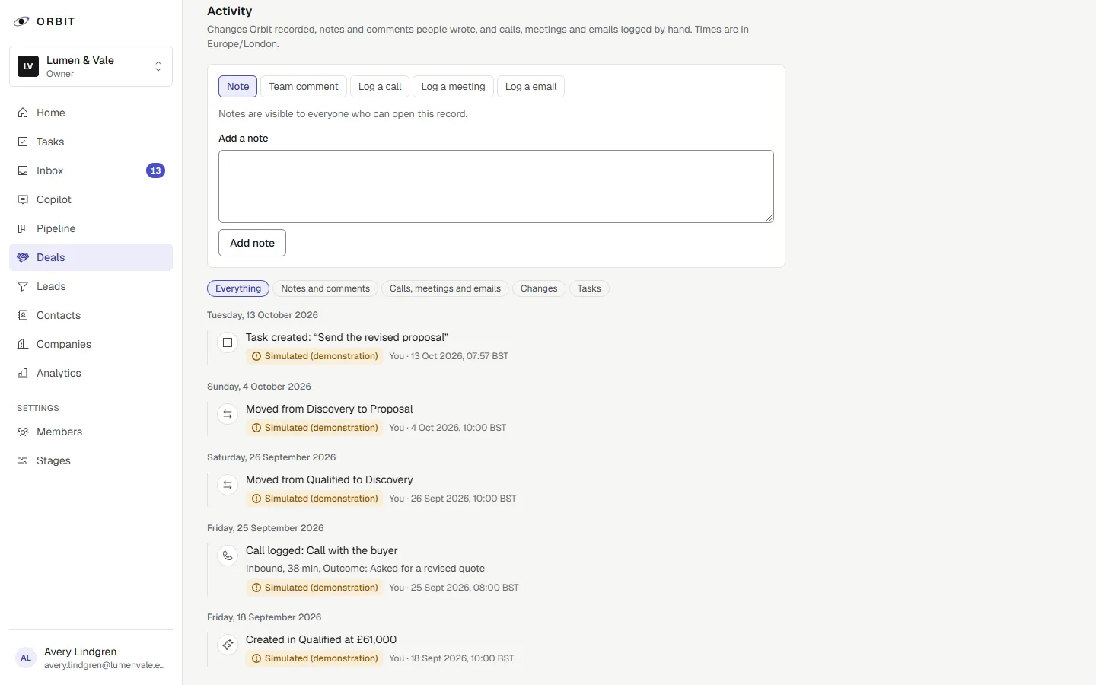Screen dimensions: 1096x685
Task: Select the Log a call tab
Action: [380, 87]
